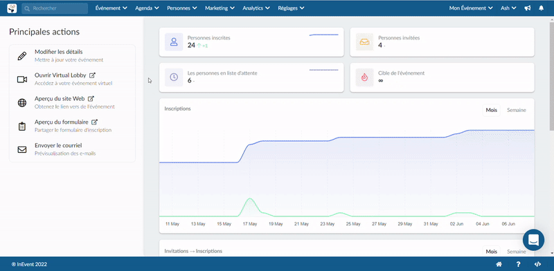Open the Événement menu
Screen dimensions: 554x271
111,8
